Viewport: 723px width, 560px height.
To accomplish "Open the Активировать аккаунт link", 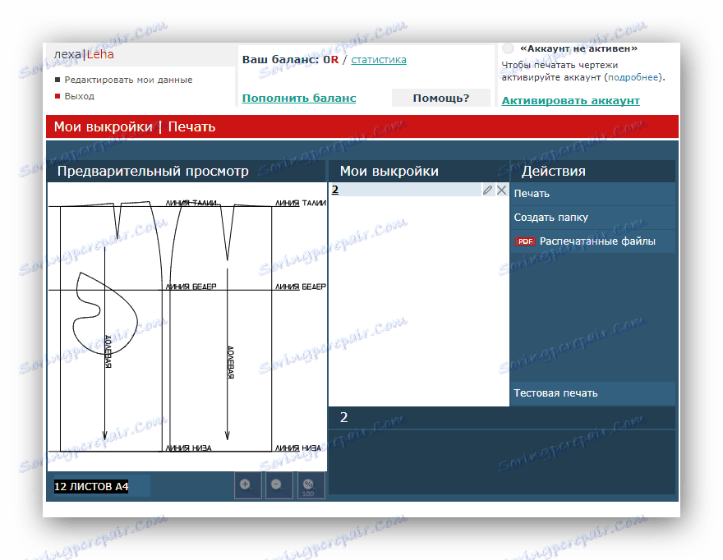I will tap(570, 100).
